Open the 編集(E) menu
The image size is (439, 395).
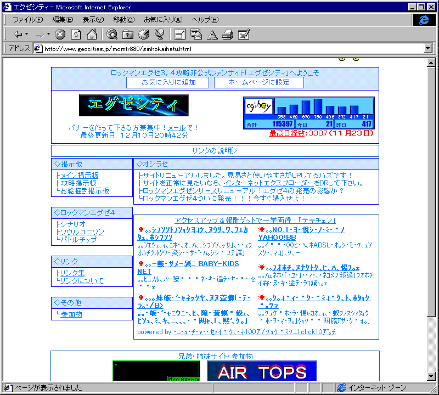coord(63,20)
